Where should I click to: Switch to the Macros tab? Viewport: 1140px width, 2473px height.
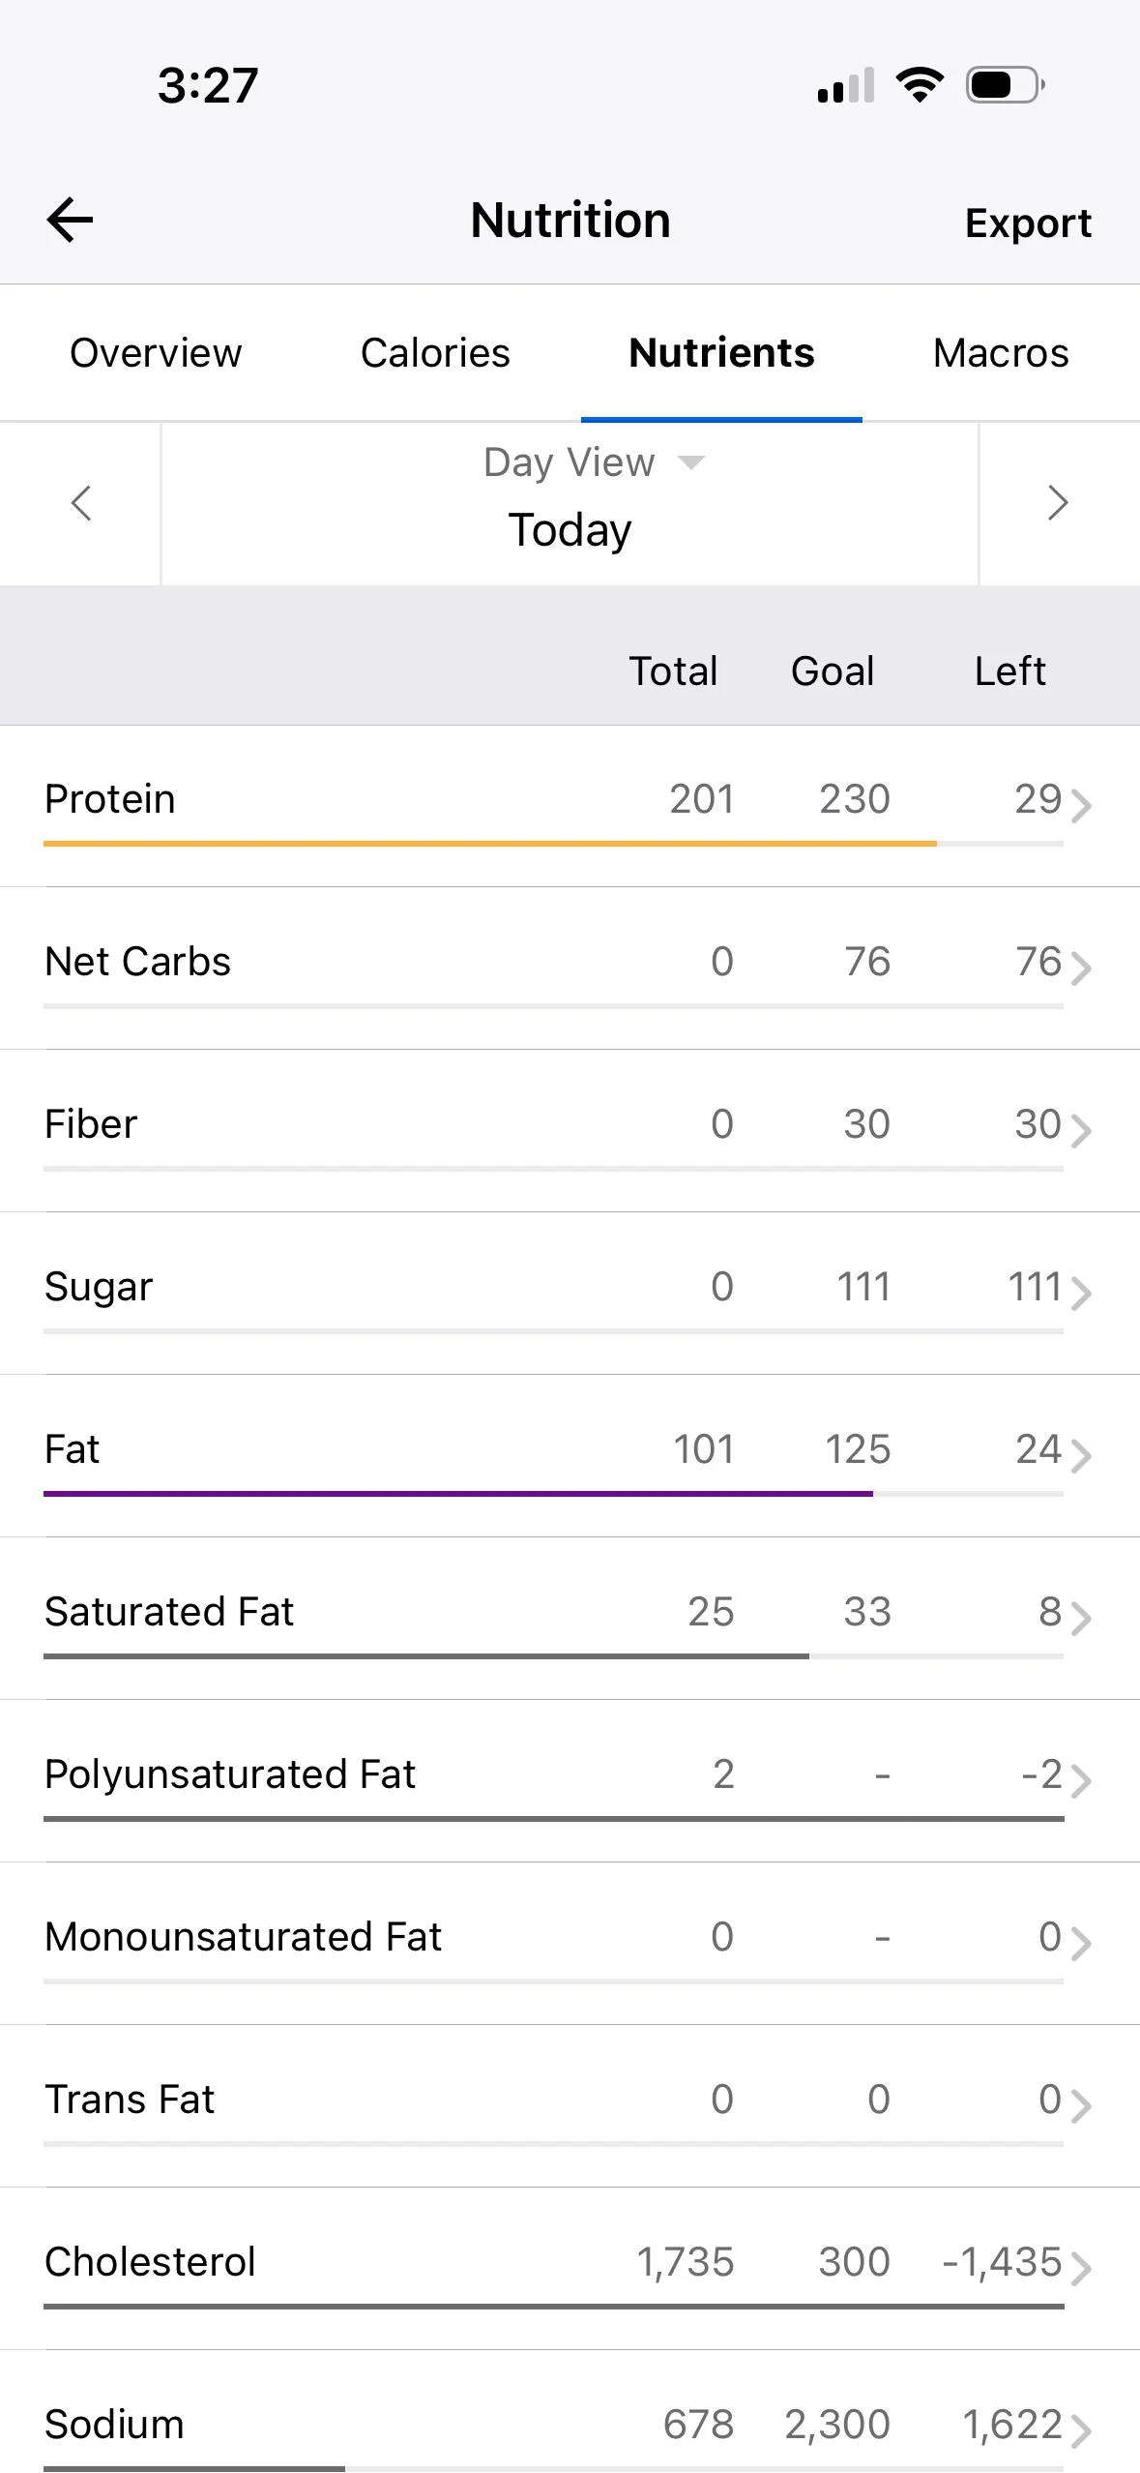1001,353
